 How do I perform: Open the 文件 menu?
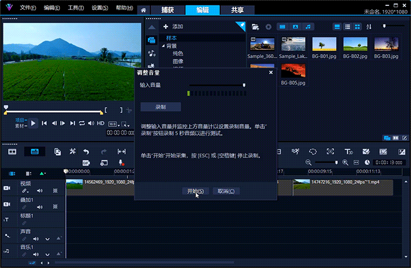tap(28, 8)
